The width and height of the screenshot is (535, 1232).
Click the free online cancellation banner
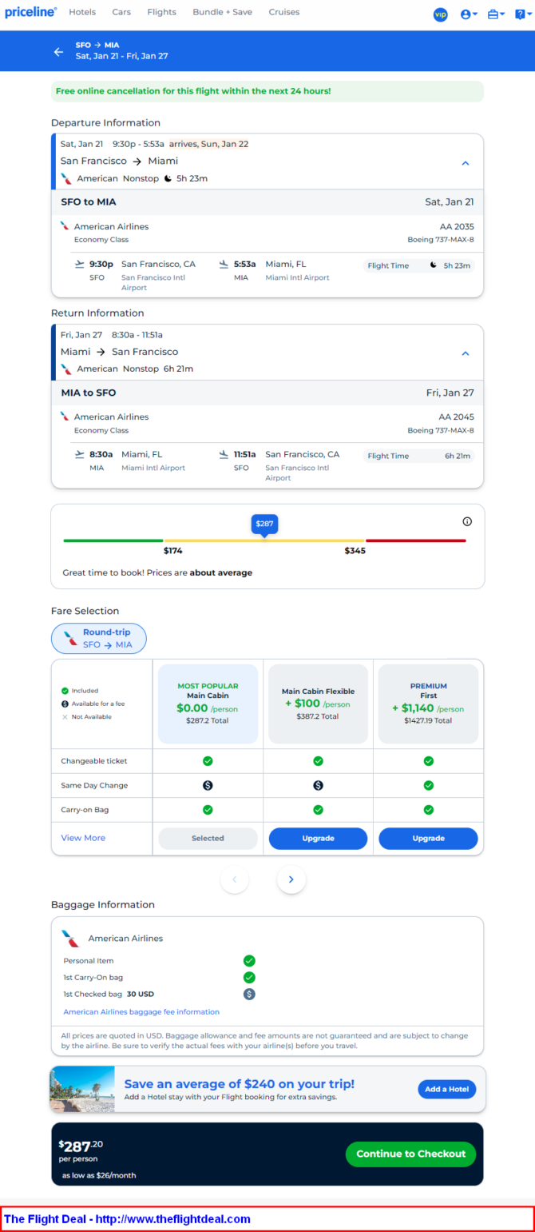267,91
